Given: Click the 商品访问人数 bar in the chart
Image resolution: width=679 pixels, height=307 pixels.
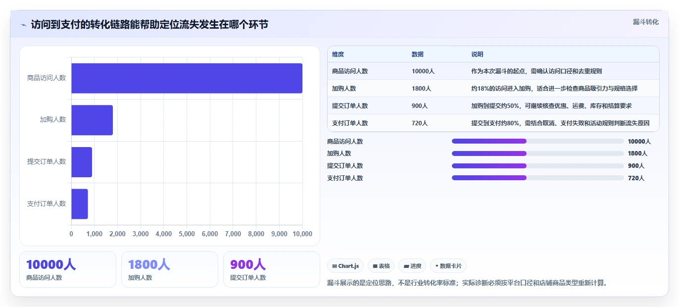Looking at the screenshot, I should pyautogui.click(x=187, y=78).
